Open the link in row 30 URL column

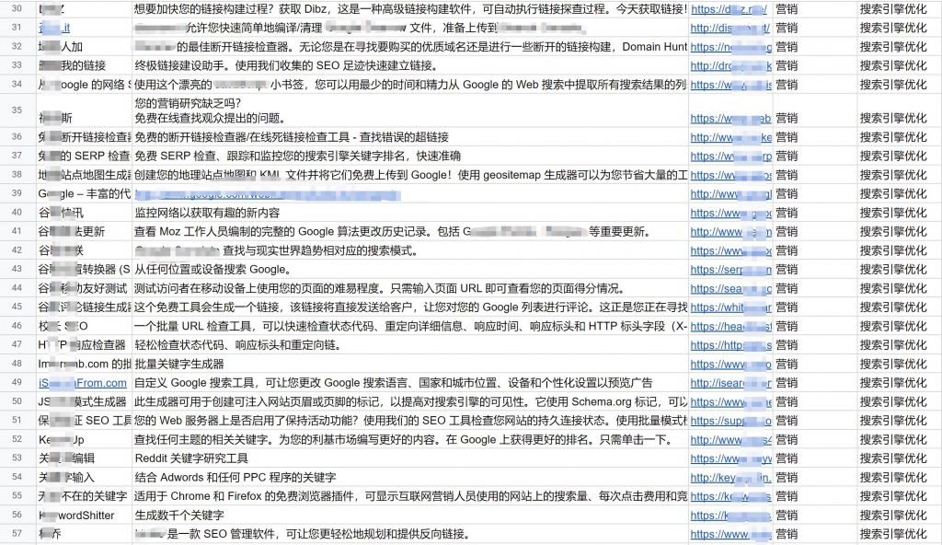729,9
